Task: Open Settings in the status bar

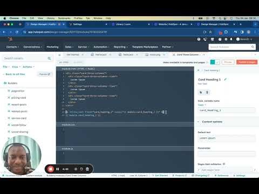Action: [x=240, y=175]
